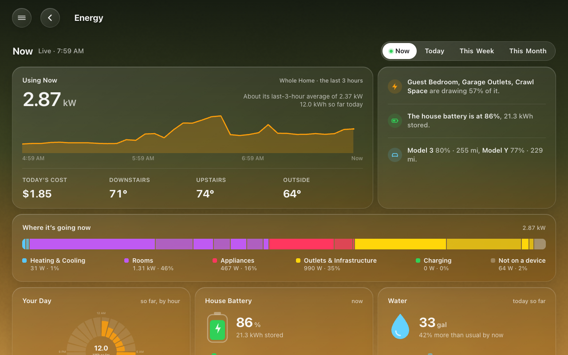Click the orange lightning bolt insight icon
Image resolution: width=568 pixels, height=355 pixels.
tap(395, 87)
